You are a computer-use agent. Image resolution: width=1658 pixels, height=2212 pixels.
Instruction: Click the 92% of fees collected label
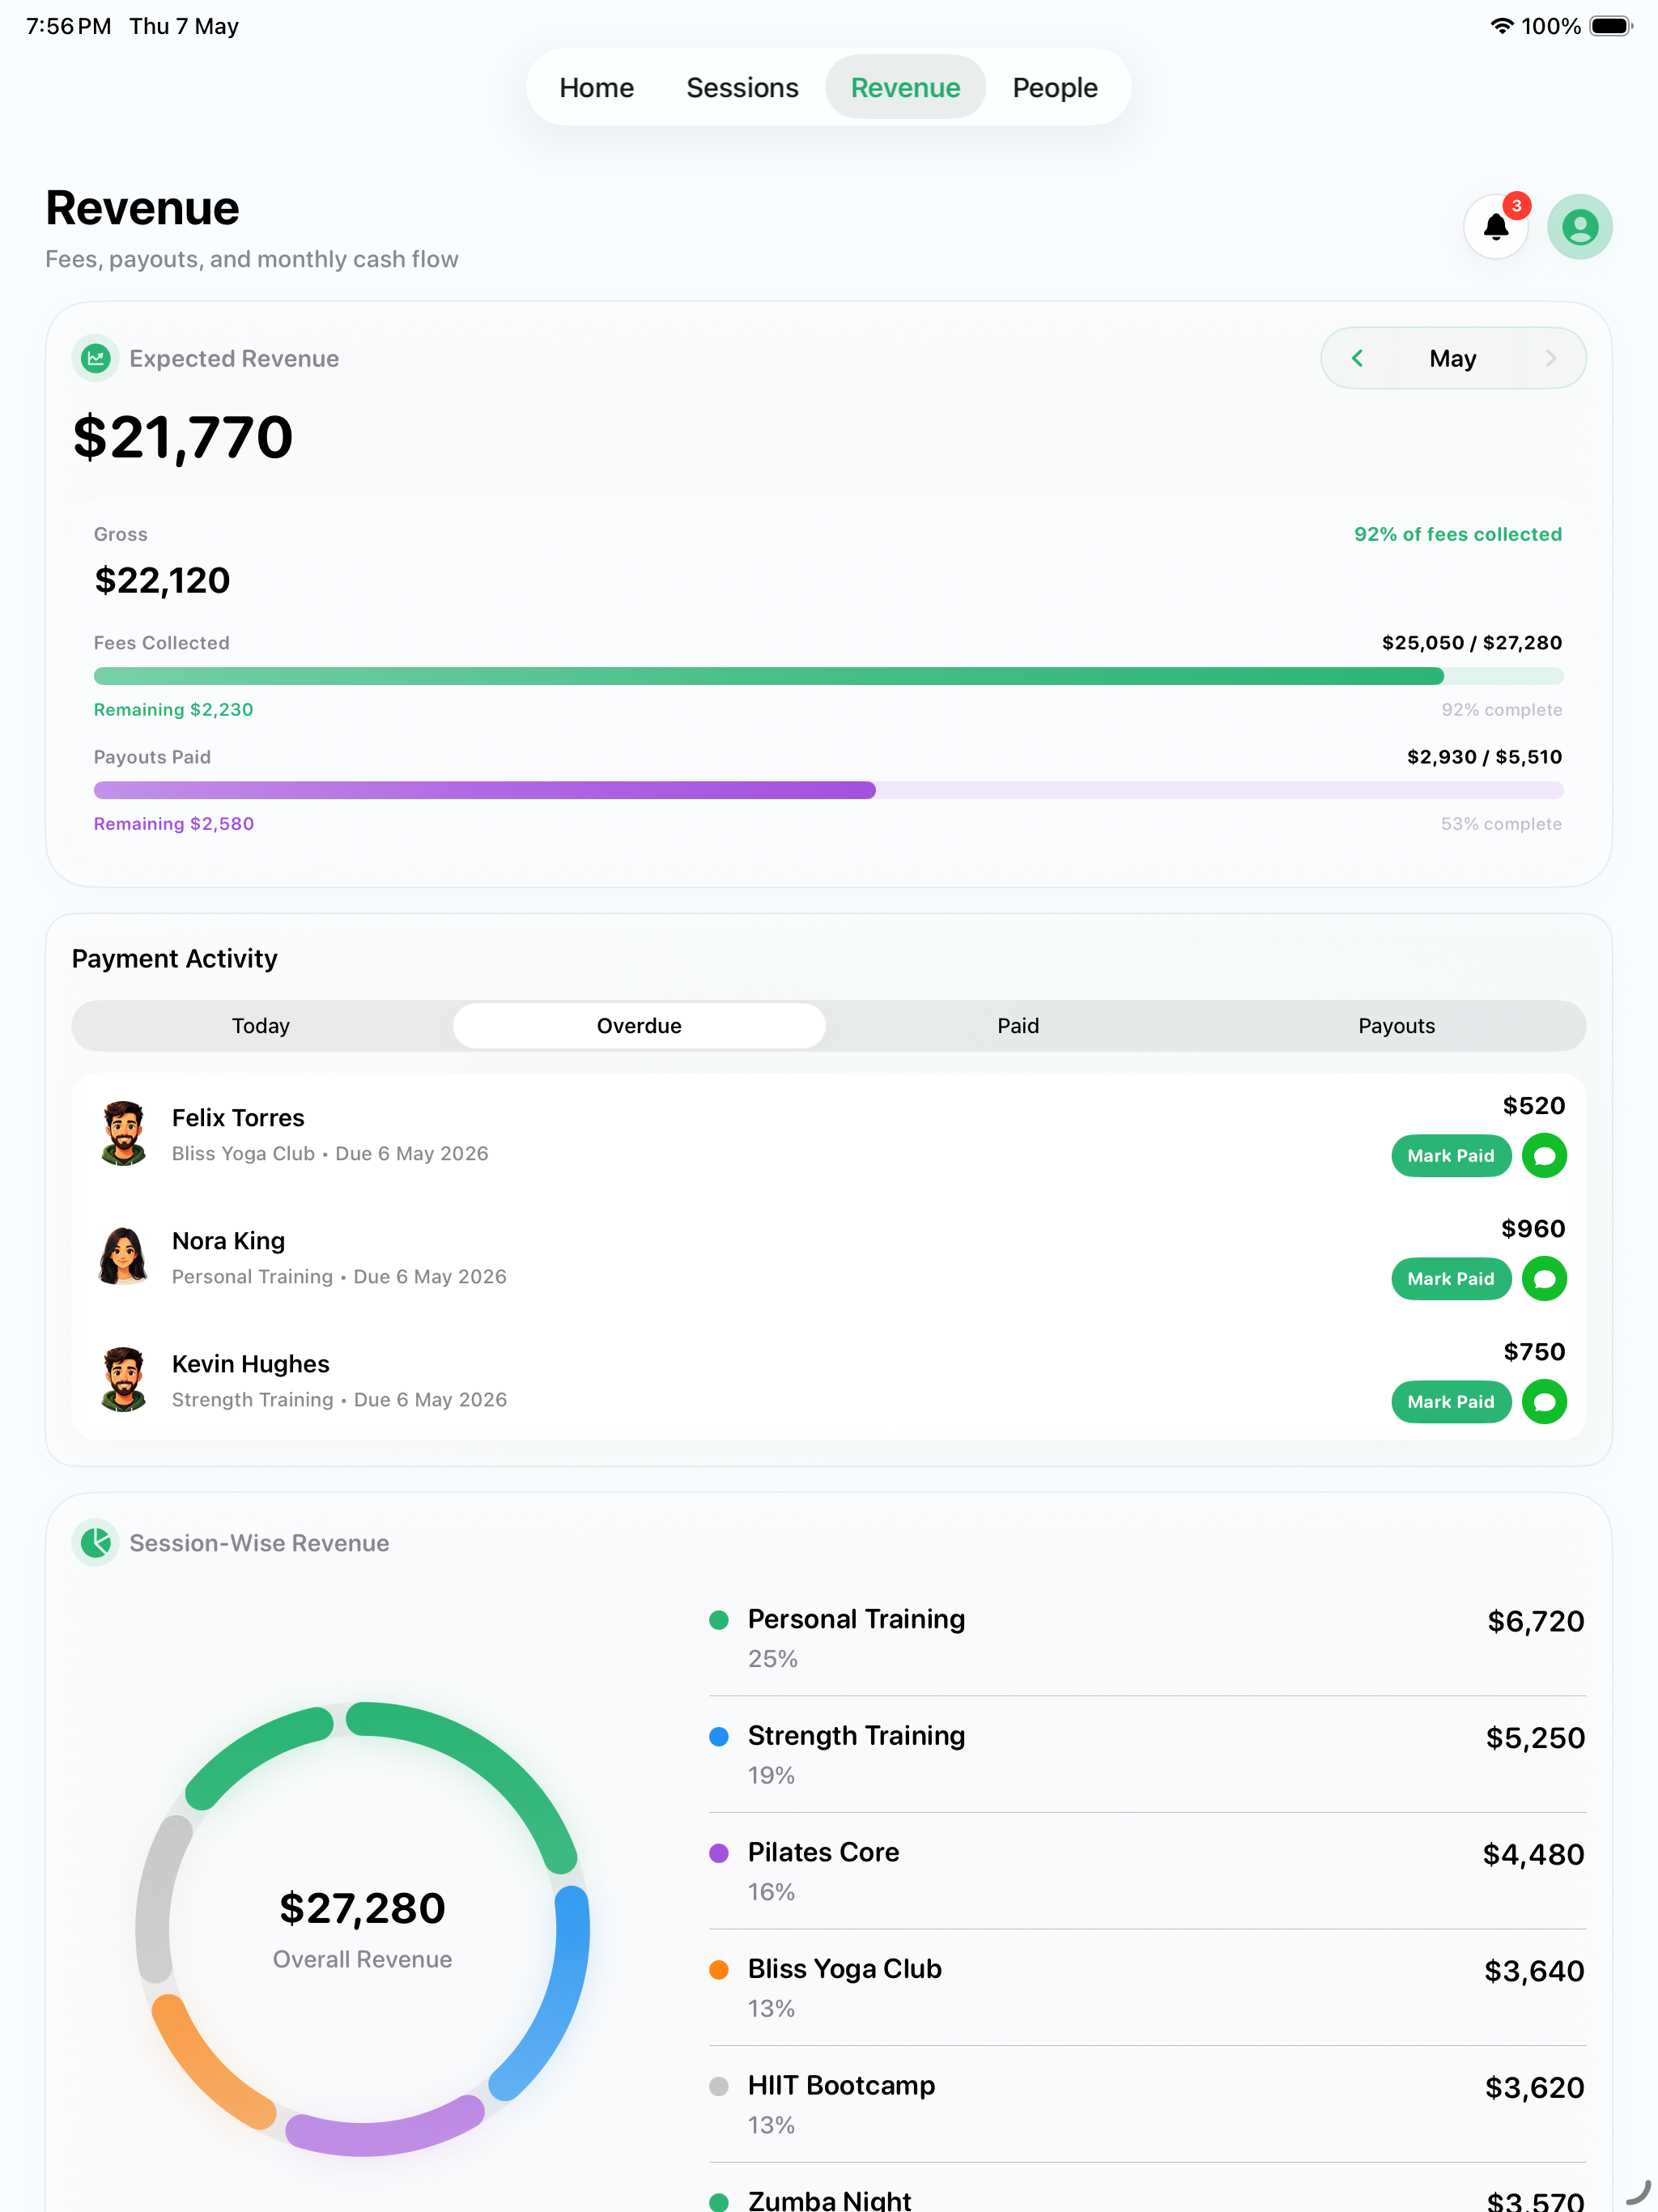click(x=1457, y=534)
